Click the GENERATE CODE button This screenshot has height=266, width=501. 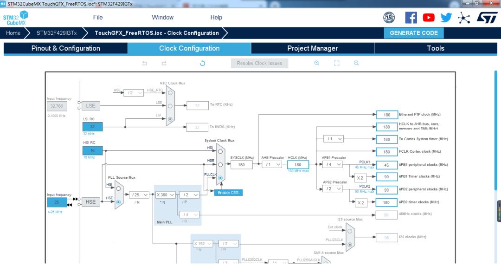coord(414,33)
